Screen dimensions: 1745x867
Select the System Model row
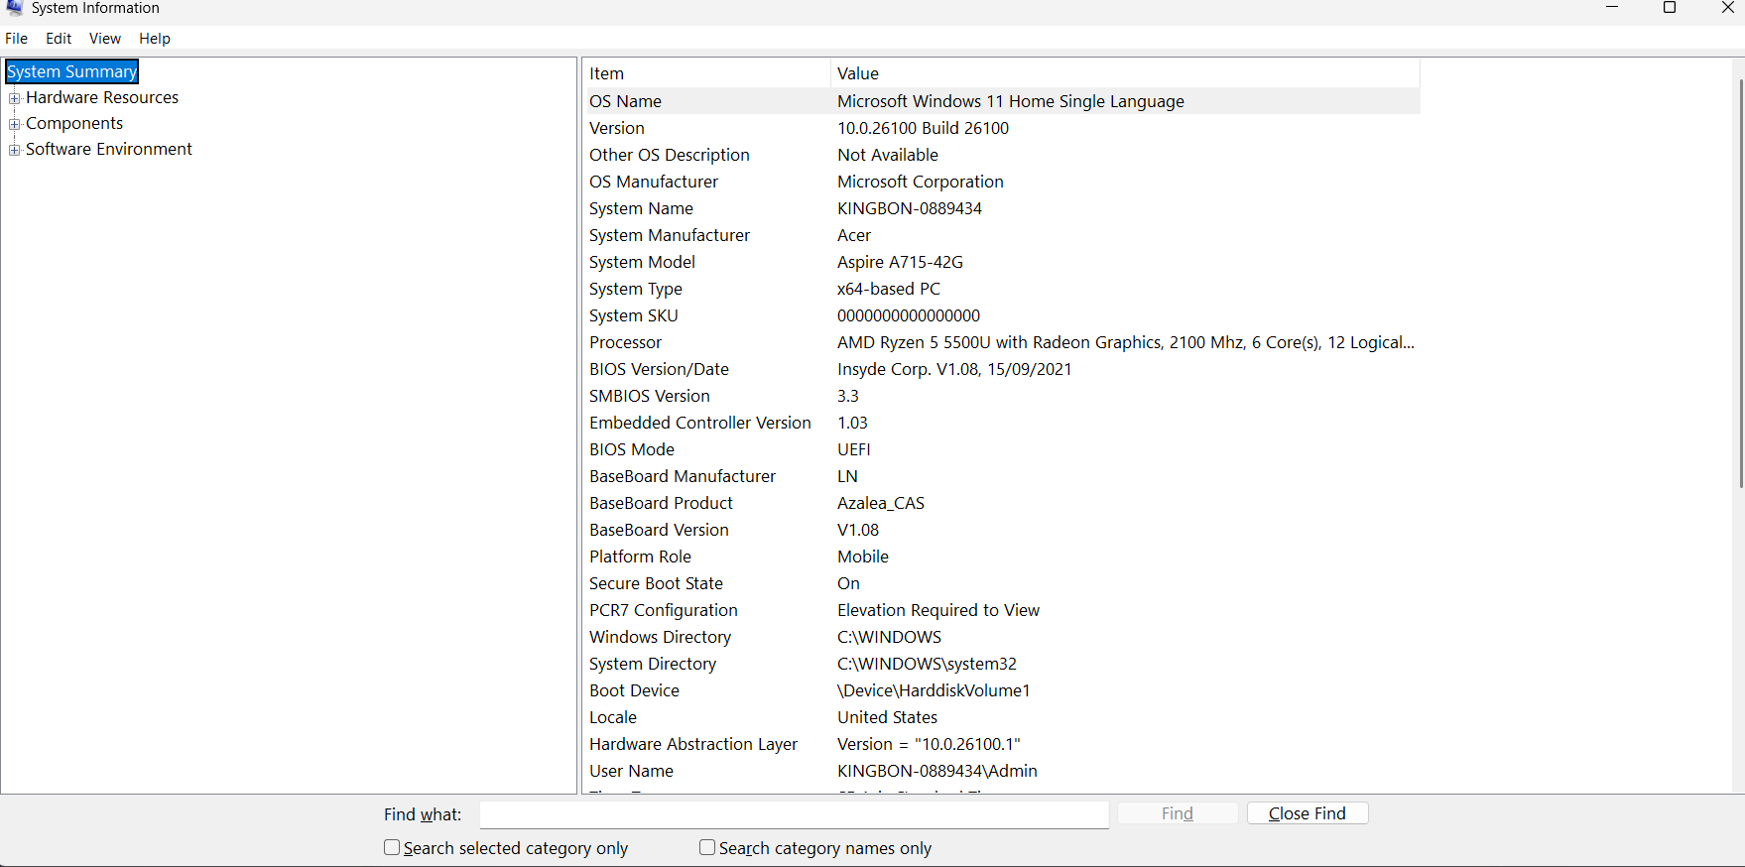coord(1003,262)
